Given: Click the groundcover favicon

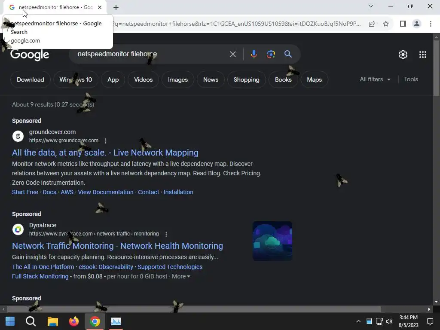Looking at the screenshot, I should [18, 136].
